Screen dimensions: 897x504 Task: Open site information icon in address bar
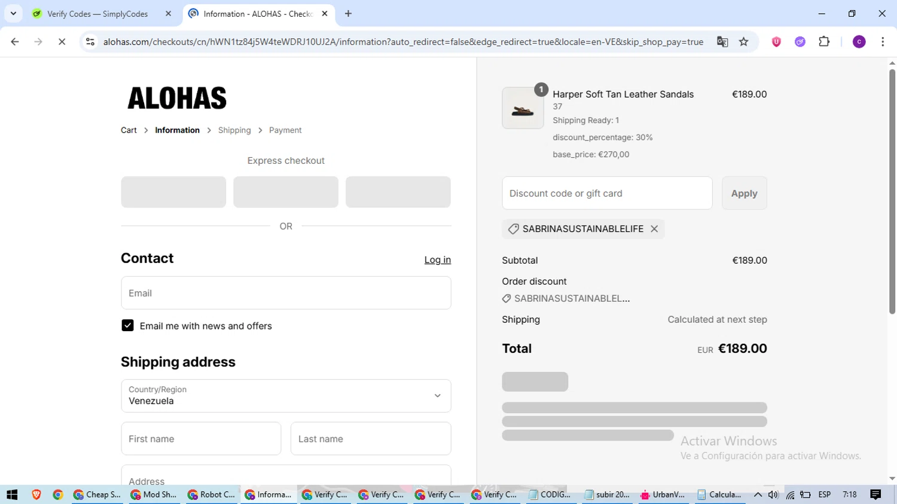[x=90, y=42]
